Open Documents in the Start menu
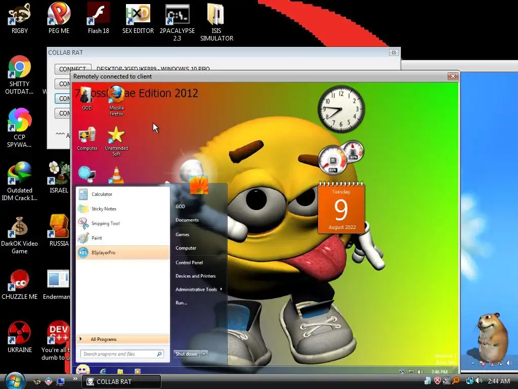Screen dimensions: 518x389 pyautogui.click(x=187, y=220)
